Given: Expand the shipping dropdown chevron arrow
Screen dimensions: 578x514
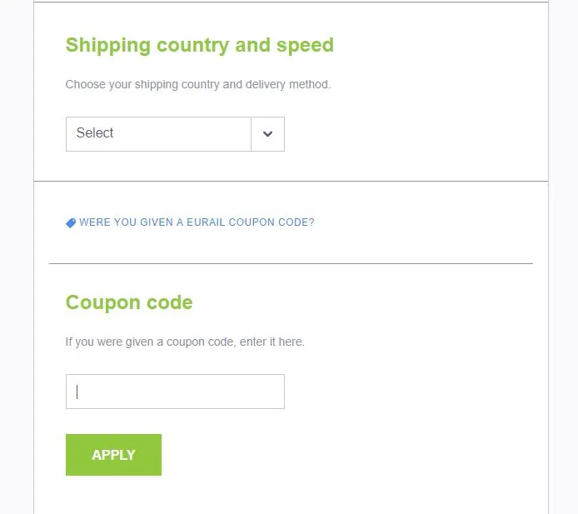Looking at the screenshot, I should coord(267,134).
